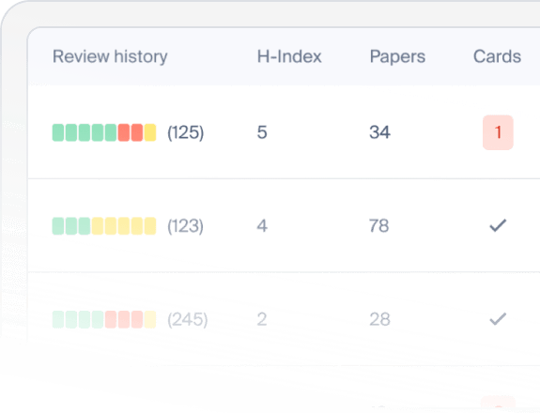Screen dimensions: 540x413
Task: Click the checkmark in the (245) row
Action: tap(498, 319)
